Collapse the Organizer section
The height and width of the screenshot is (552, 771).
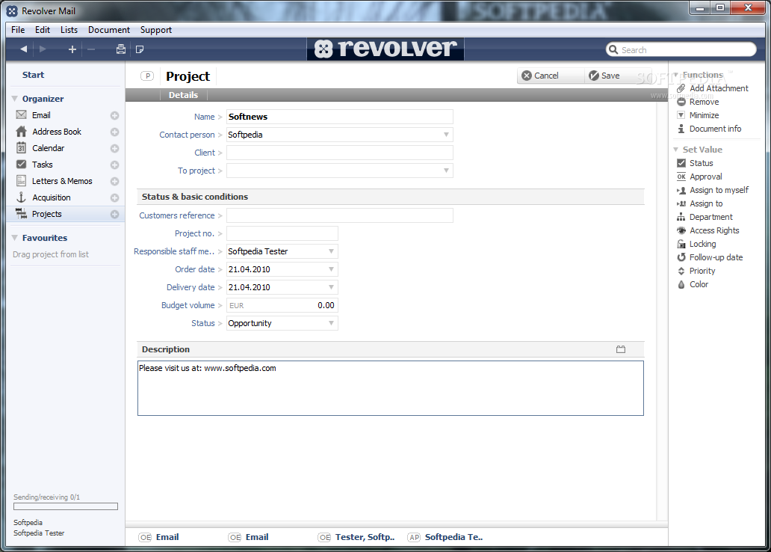15,99
